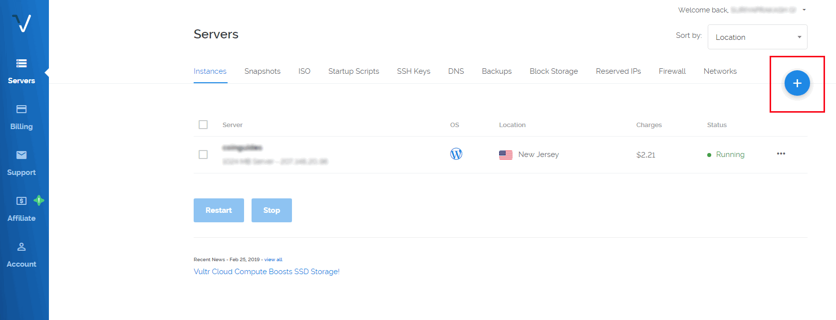Open the Servers section icon
This screenshot has width=836, height=320.
(21, 63)
